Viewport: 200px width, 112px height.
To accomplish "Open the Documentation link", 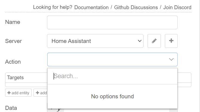I will tap(91, 7).
